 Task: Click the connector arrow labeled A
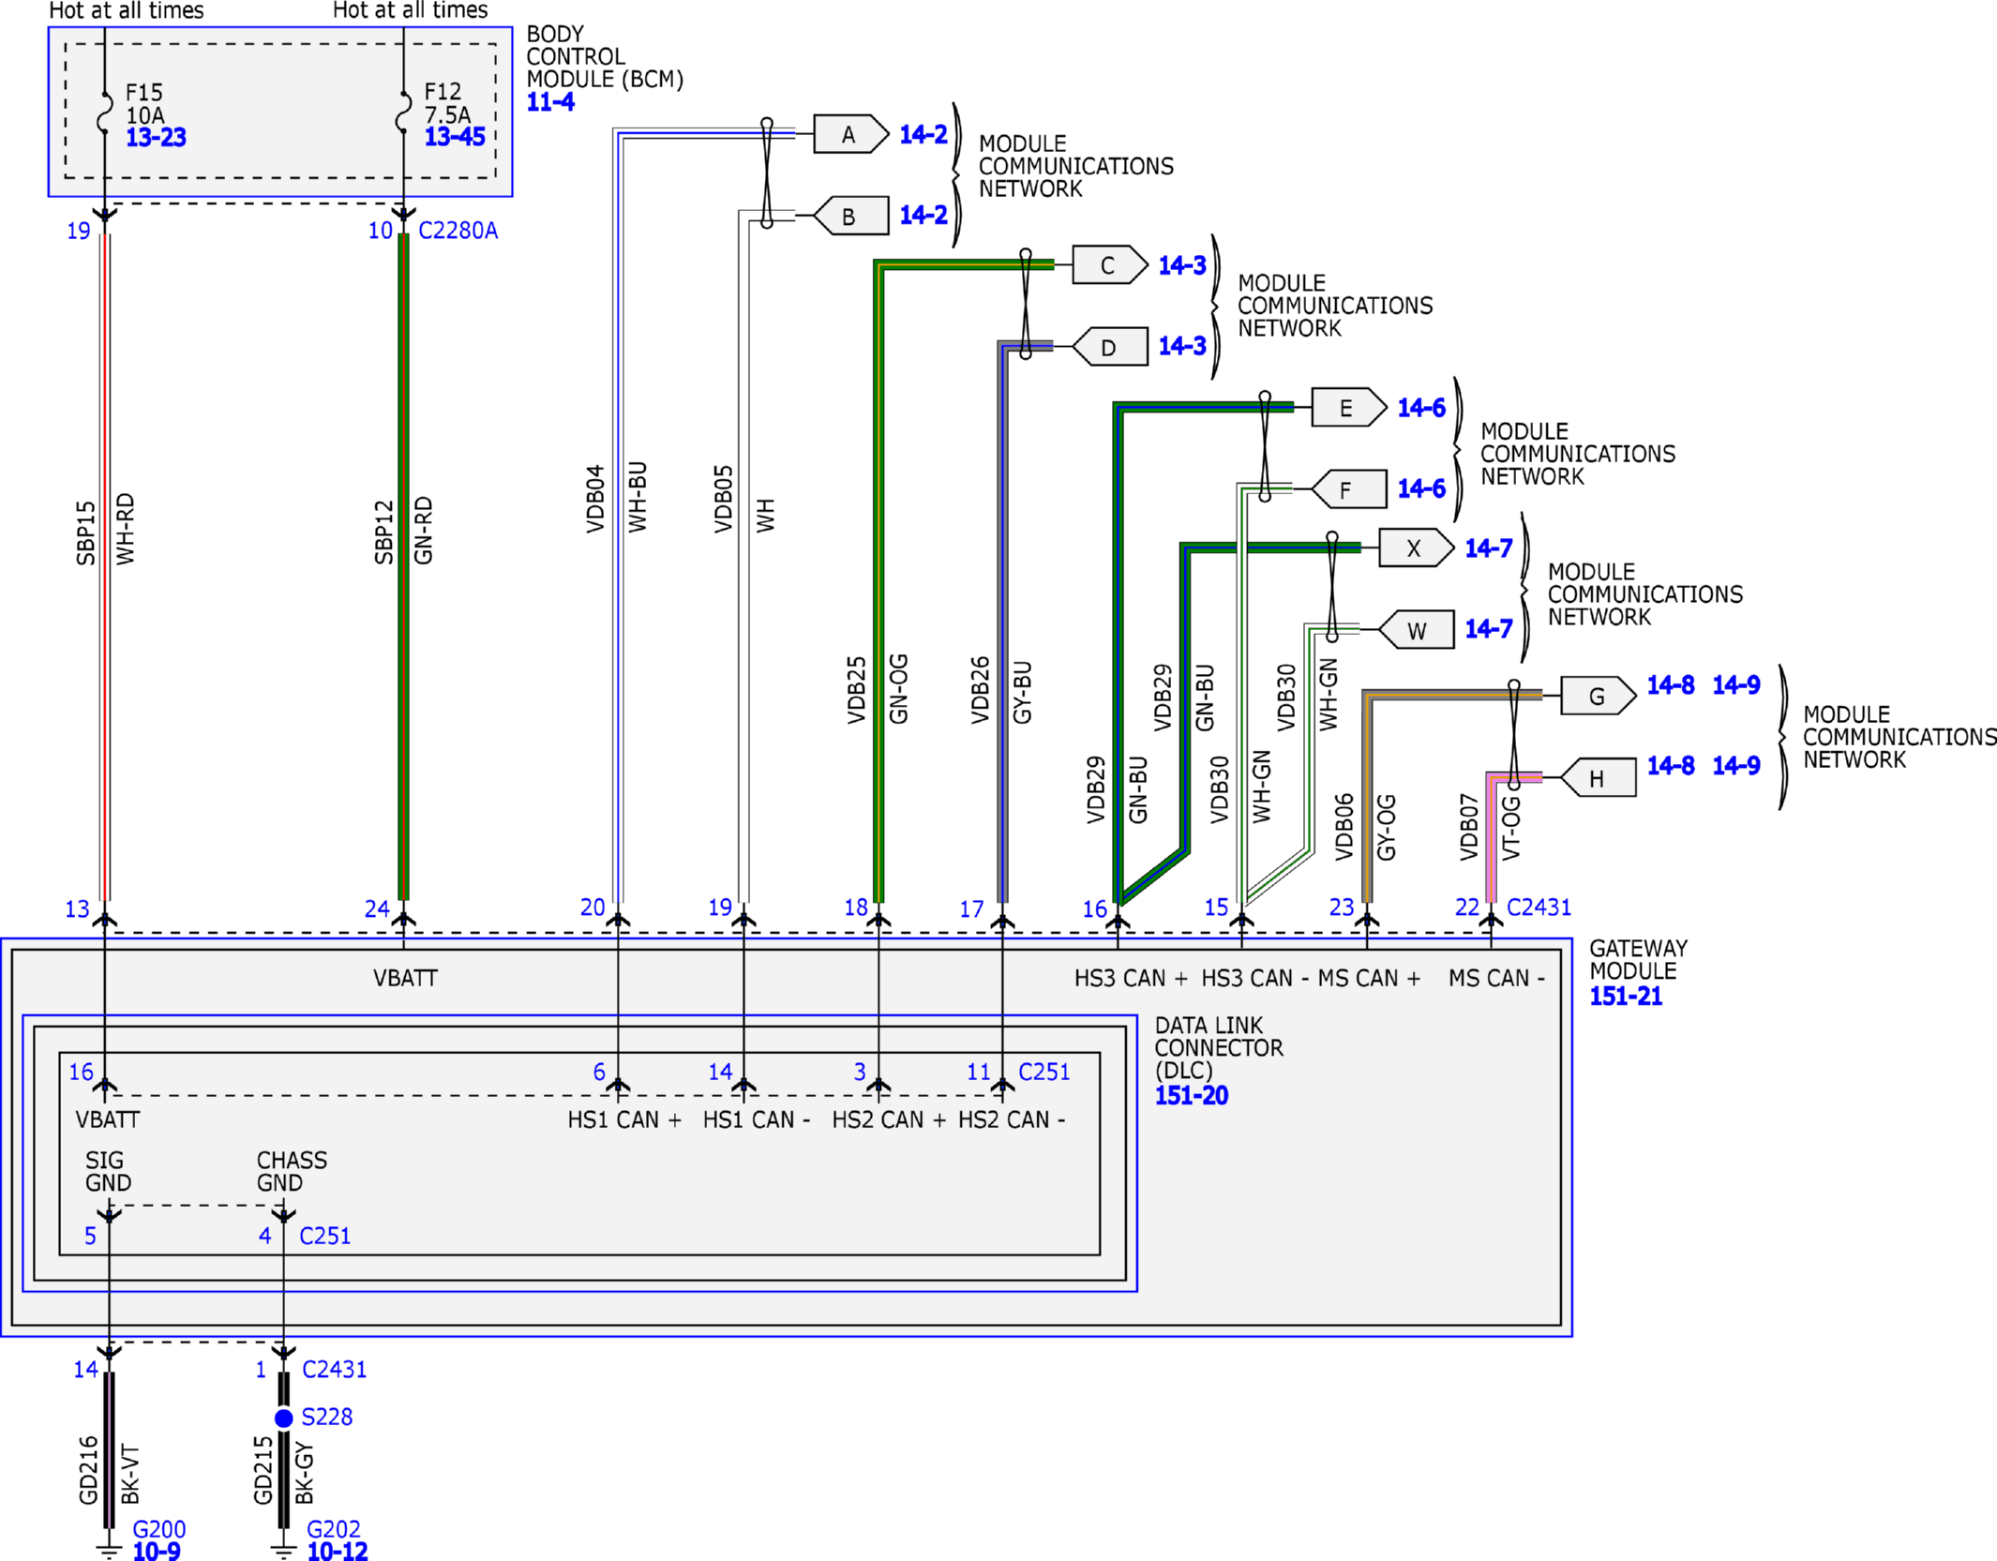click(x=849, y=134)
